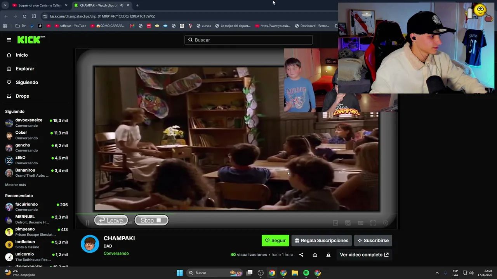The height and width of the screenshot is (279, 497).
Task: Open the tab search dropdown
Action: tap(5, 5)
